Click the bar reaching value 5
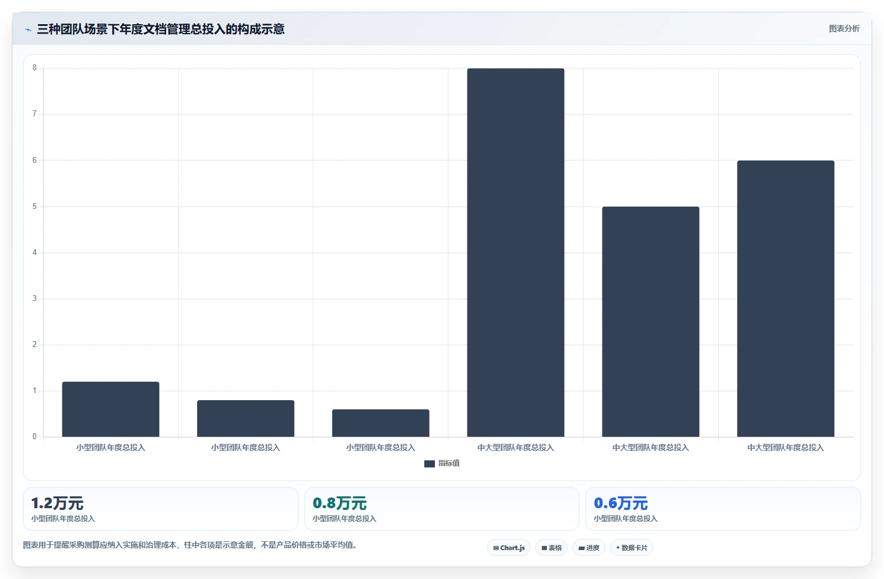Image resolution: width=884 pixels, height=579 pixels. [x=651, y=322]
